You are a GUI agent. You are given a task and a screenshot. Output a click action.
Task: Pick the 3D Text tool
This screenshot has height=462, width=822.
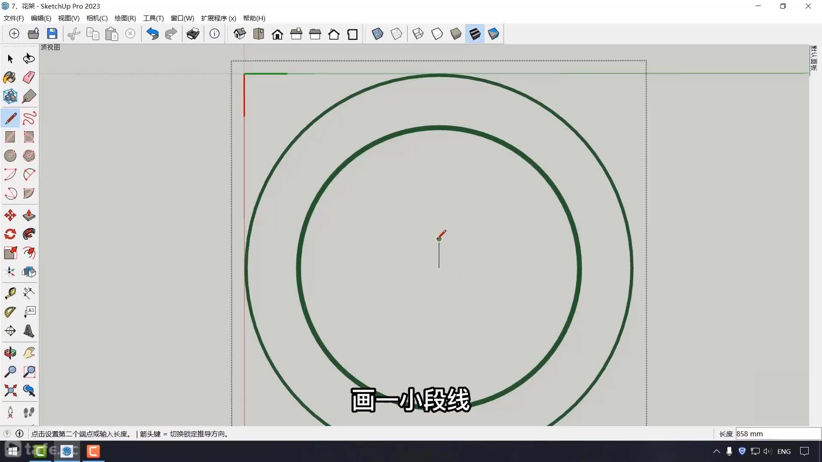pos(29,331)
